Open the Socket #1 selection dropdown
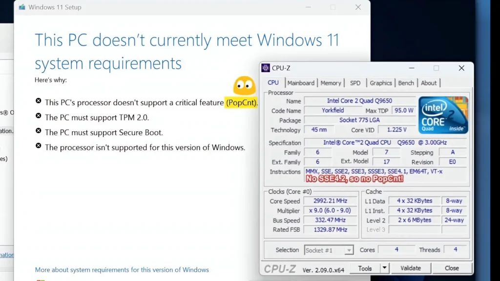Viewport: 500px width, 281px height. [329, 250]
